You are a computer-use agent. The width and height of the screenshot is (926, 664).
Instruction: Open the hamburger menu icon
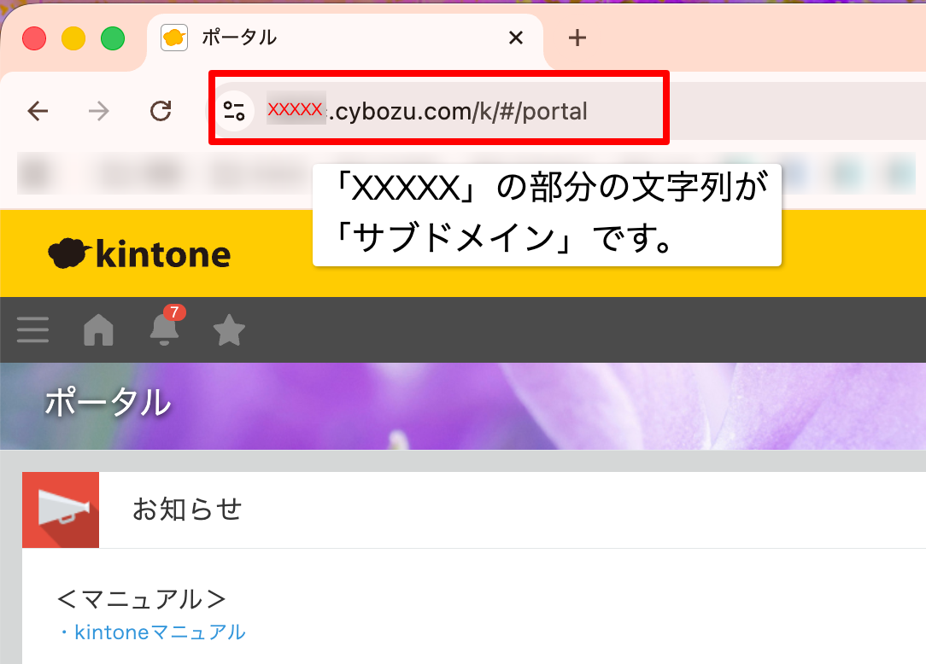33,329
